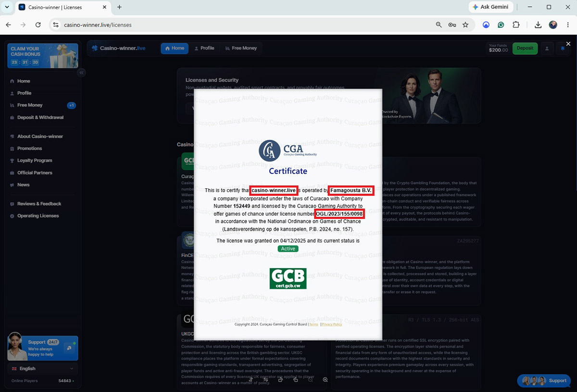Click the green Deposit button
The image size is (577, 392).
click(525, 48)
